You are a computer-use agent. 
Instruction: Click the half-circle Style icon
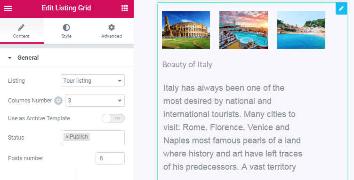(x=66, y=27)
